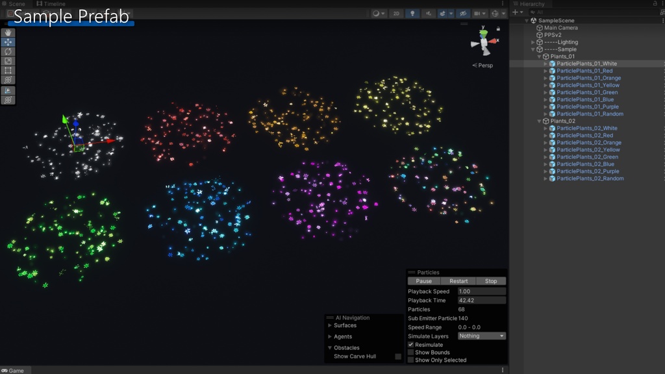
Task: Select the Rect transform tool
Action: tap(8, 70)
